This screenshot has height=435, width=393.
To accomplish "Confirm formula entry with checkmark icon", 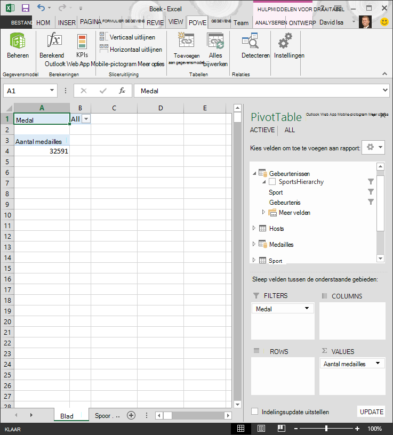I will click(x=103, y=91).
